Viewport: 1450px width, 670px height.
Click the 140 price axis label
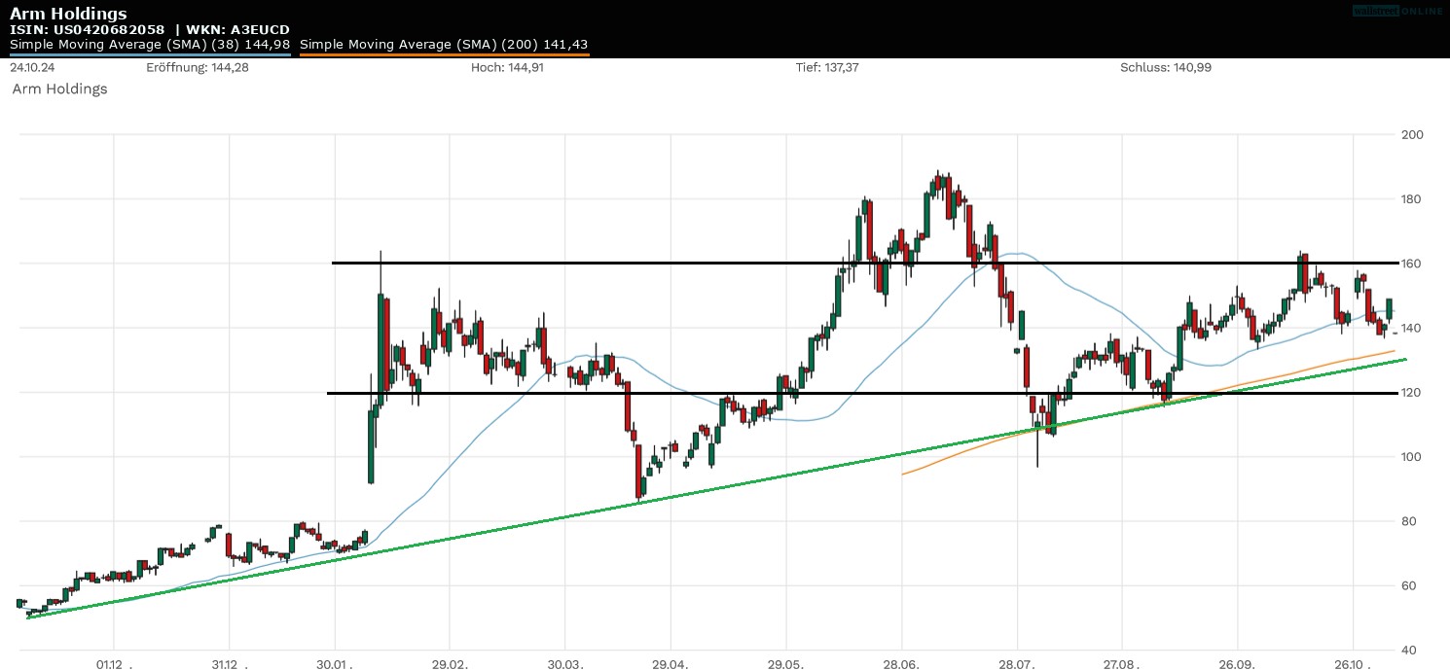coord(1411,328)
